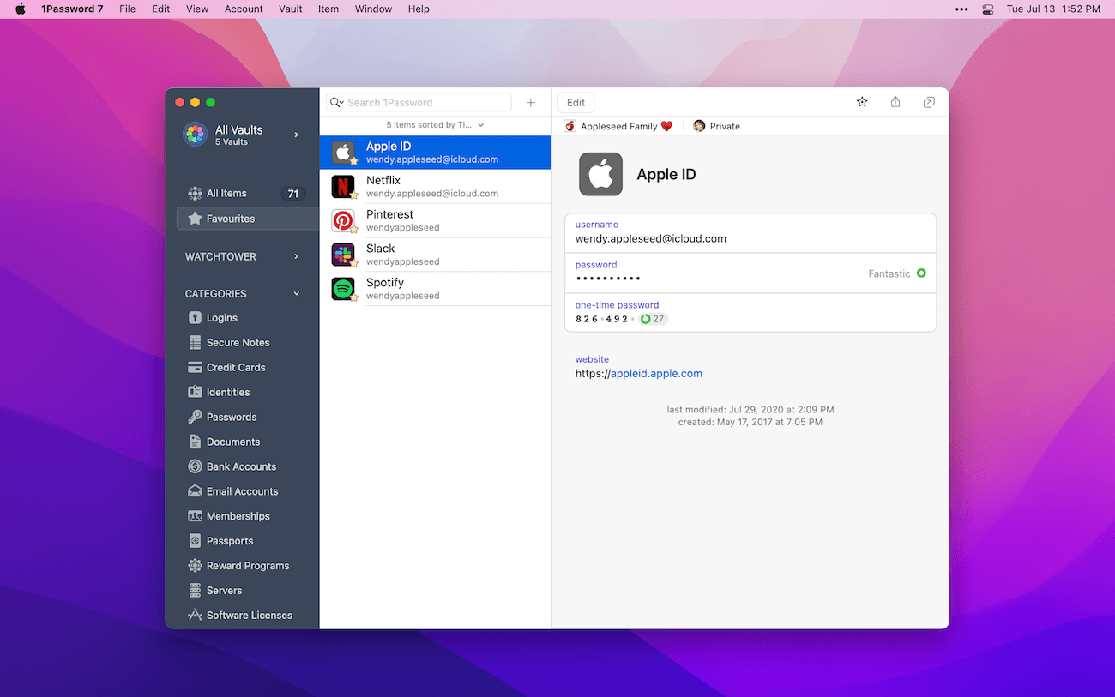Toggle the favorite star for Apple ID
1115x697 pixels.
click(x=861, y=101)
